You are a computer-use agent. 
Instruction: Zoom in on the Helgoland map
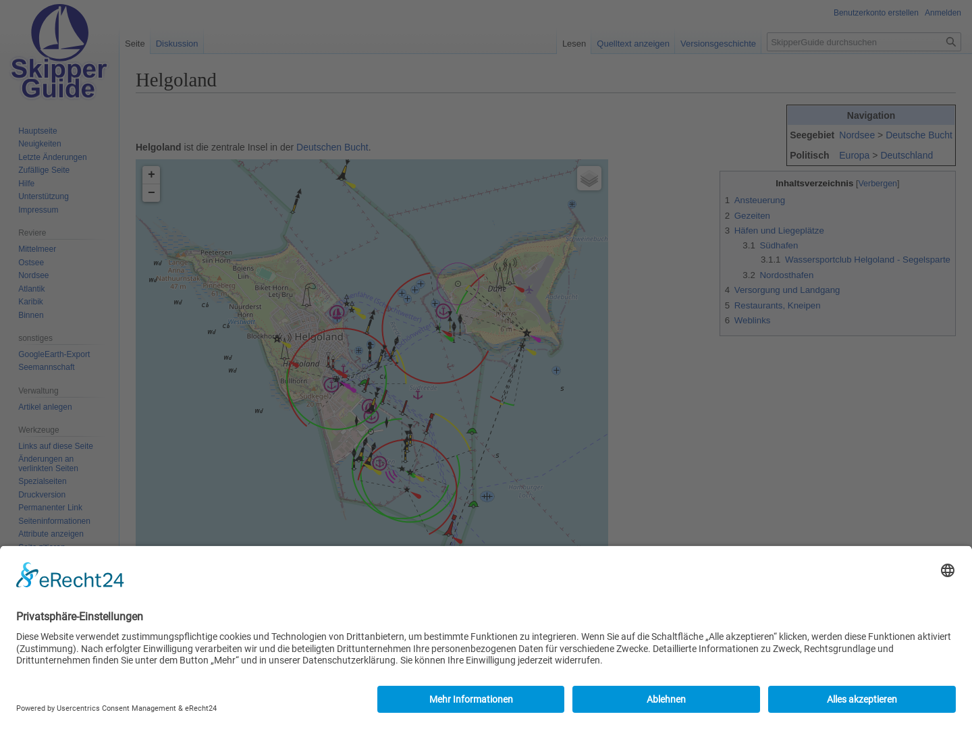tap(151, 175)
